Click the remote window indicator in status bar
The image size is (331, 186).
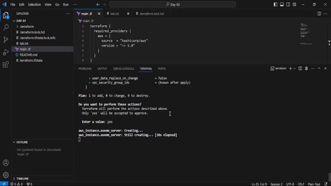pos(4,184)
